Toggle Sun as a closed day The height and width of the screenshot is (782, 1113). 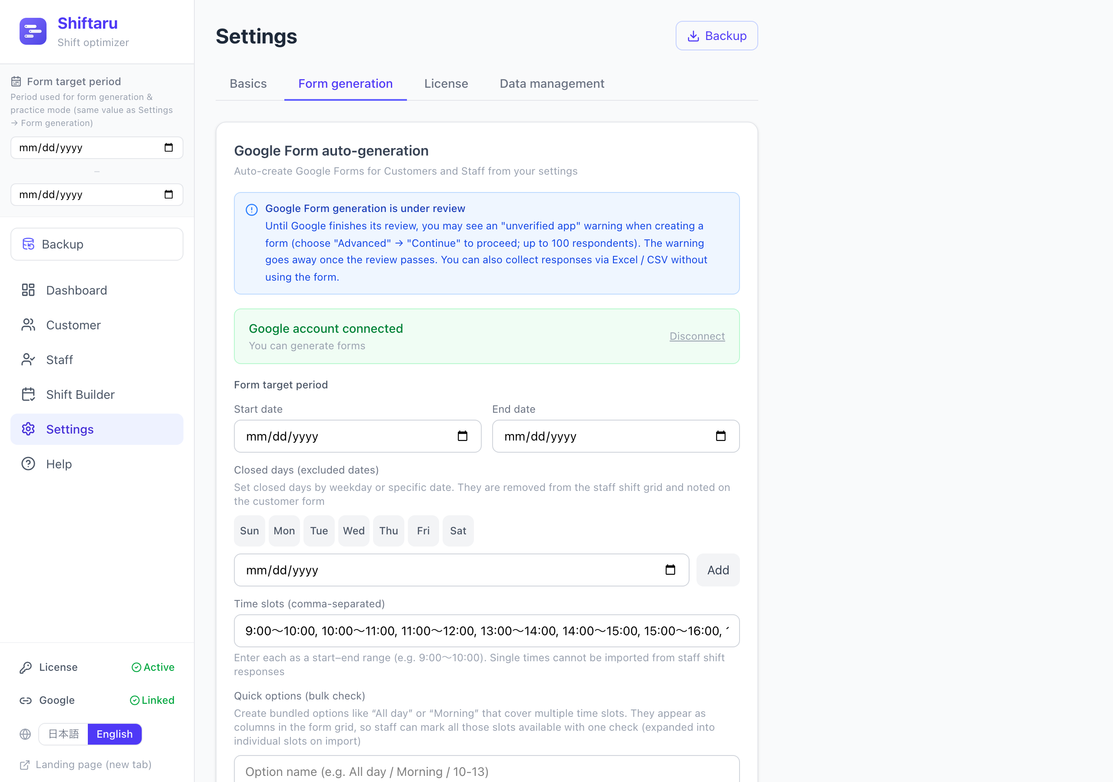250,531
